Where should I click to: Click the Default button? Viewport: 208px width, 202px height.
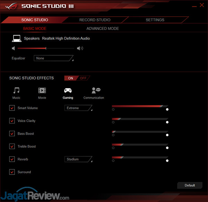(190, 185)
